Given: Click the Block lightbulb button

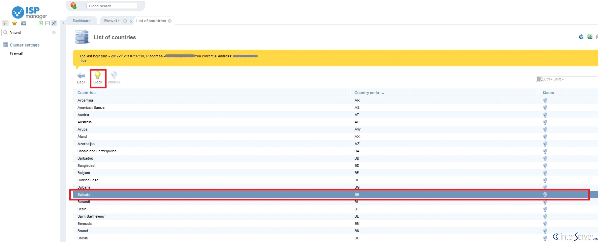Looking at the screenshot, I should [x=98, y=78].
